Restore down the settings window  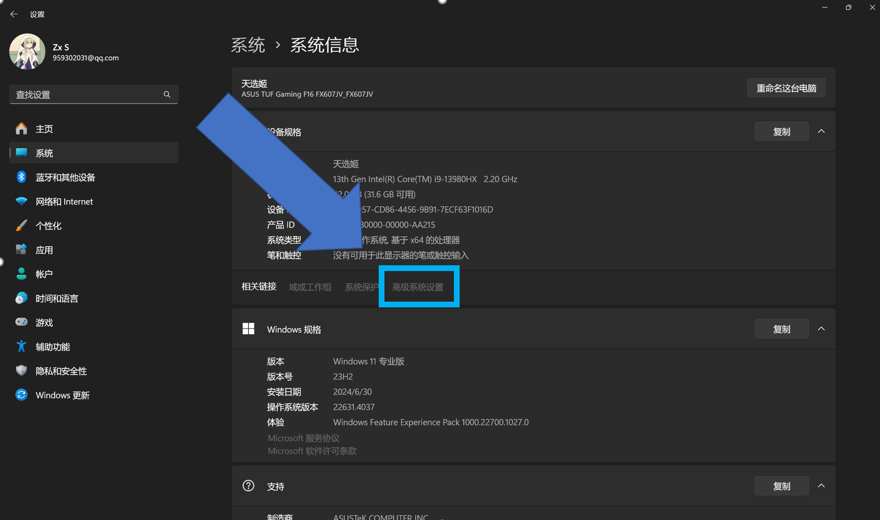[848, 7]
